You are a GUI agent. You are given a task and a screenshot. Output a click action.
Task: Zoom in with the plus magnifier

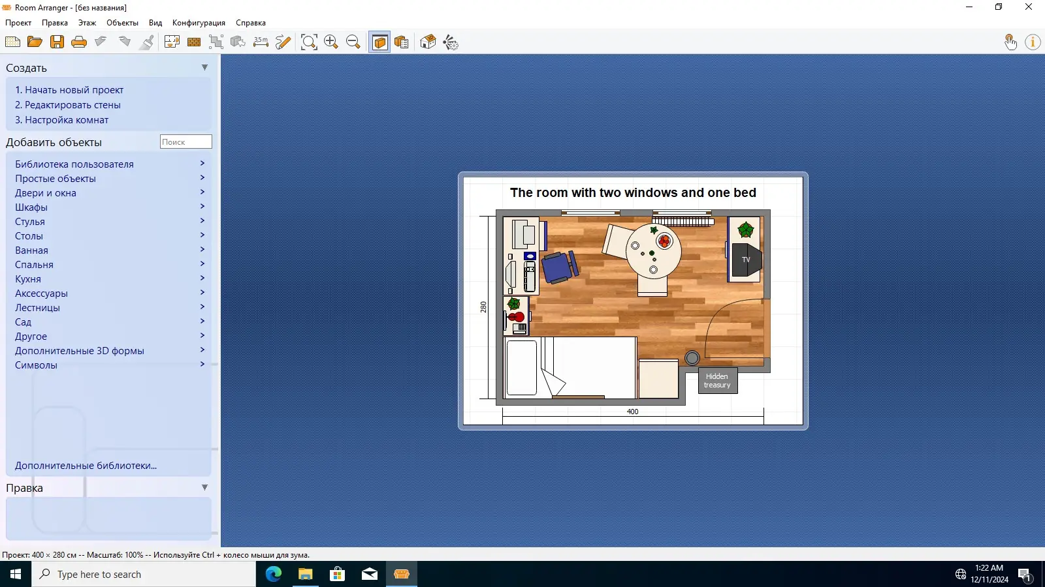click(331, 42)
